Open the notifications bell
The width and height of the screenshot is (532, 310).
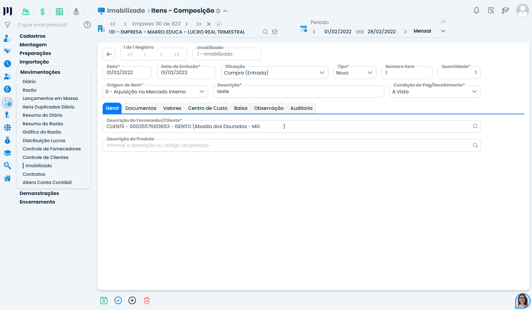[476, 10]
